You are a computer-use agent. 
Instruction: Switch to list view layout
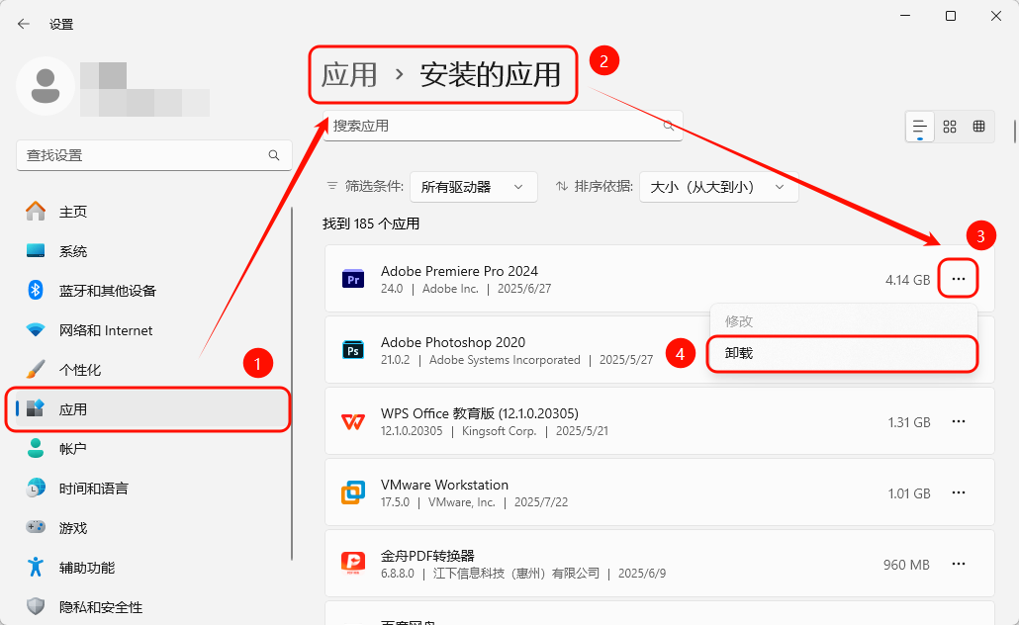point(919,127)
